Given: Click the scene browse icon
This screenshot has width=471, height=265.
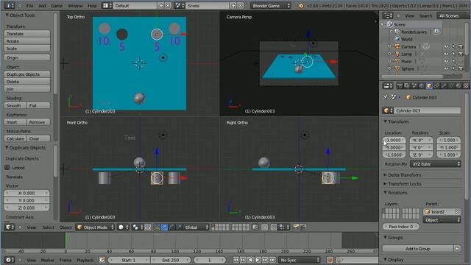Looking at the screenshot, I should (179, 5).
